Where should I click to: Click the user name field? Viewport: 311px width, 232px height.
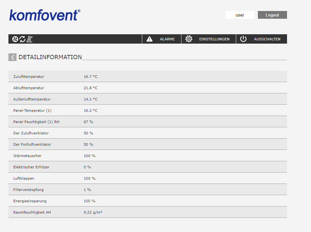tap(240, 15)
